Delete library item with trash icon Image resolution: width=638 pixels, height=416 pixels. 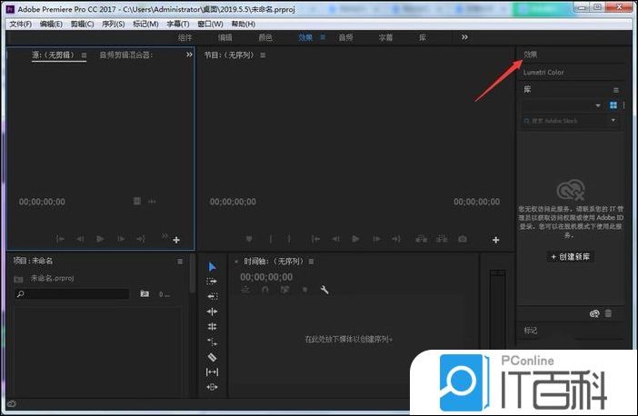[x=609, y=313]
